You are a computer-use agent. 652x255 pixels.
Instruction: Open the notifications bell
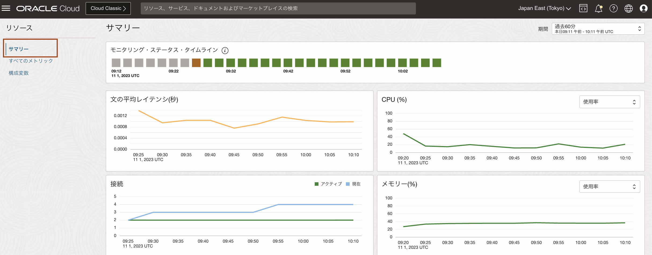click(598, 9)
